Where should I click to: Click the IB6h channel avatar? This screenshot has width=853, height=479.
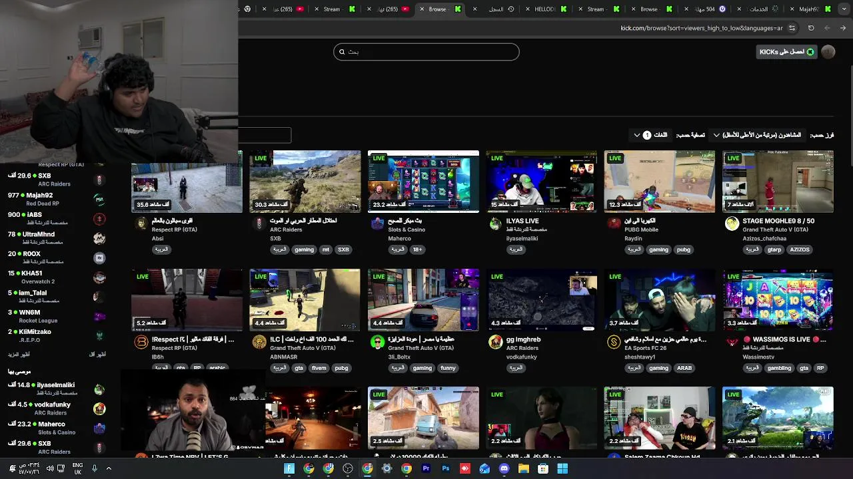(141, 342)
